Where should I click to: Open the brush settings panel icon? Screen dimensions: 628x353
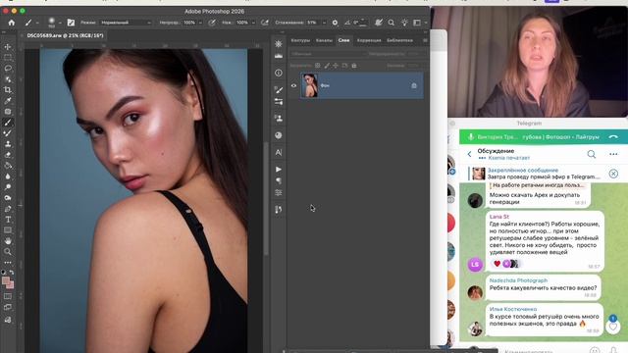[71, 23]
